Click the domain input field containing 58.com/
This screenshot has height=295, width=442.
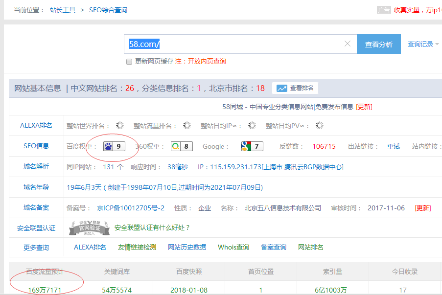point(240,44)
